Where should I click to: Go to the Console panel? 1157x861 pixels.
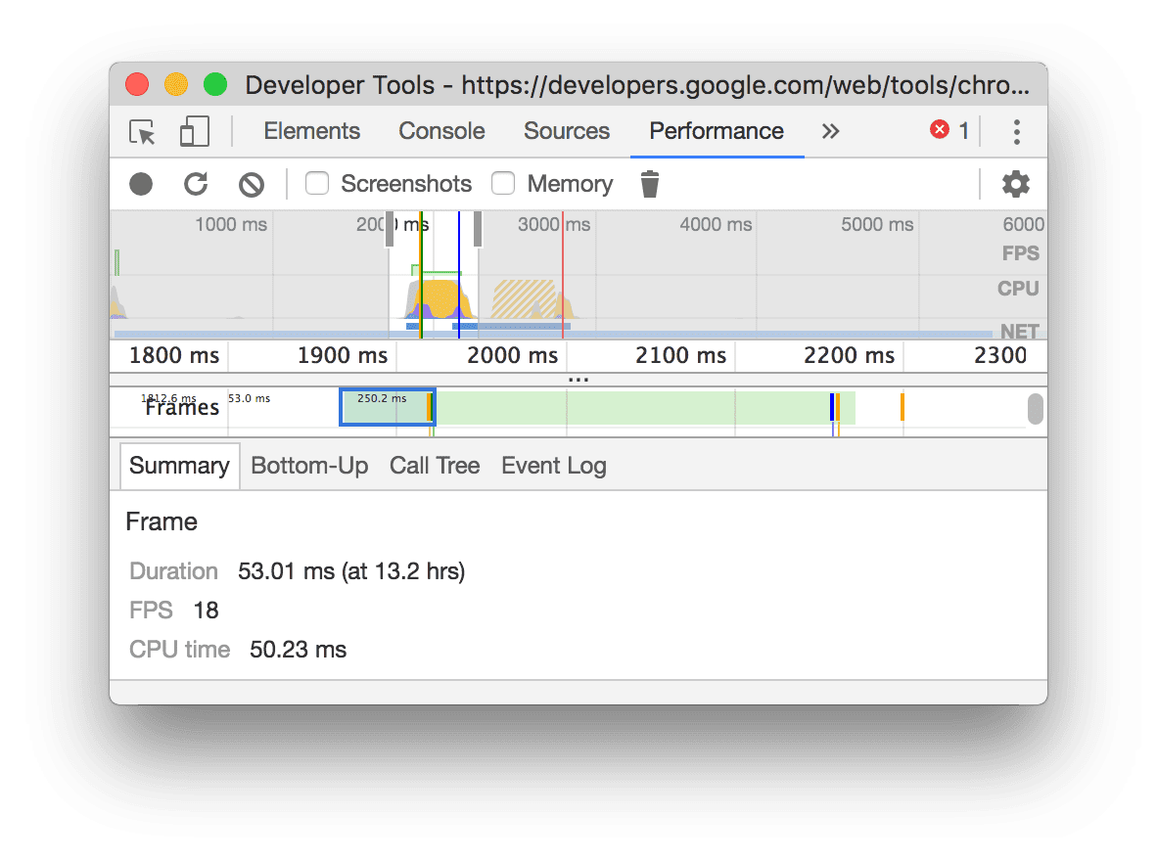click(441, 131)
